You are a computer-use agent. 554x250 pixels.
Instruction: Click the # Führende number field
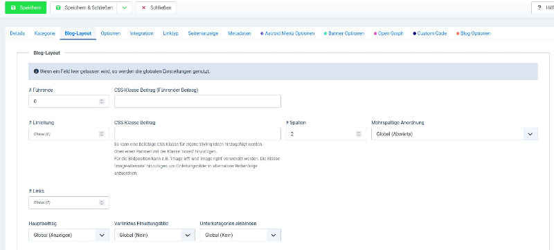pyautogui.click(x=69, y=102)
